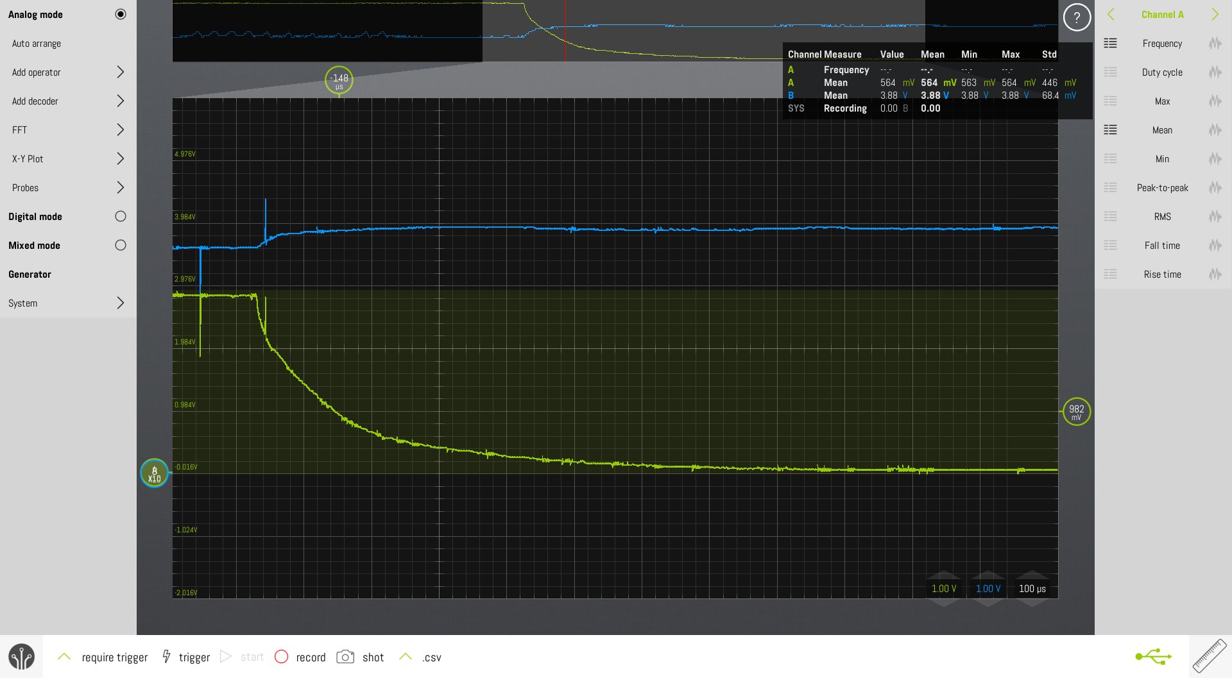Expand the require trigger options chevron
This screenshot has height=678, width=1232.
(64, 656)
